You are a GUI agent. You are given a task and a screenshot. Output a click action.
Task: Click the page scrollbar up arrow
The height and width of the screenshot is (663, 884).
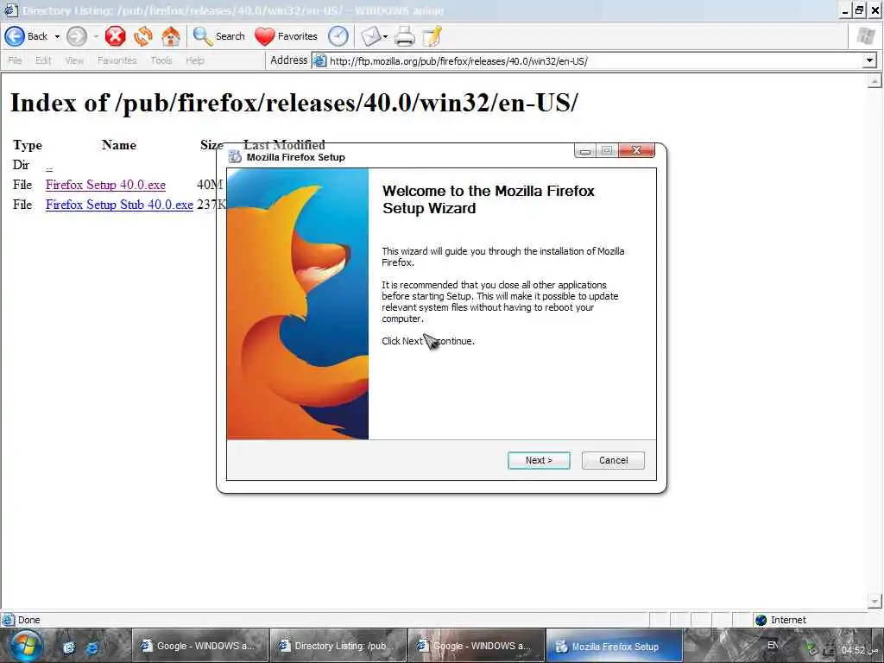pos(874,82)
